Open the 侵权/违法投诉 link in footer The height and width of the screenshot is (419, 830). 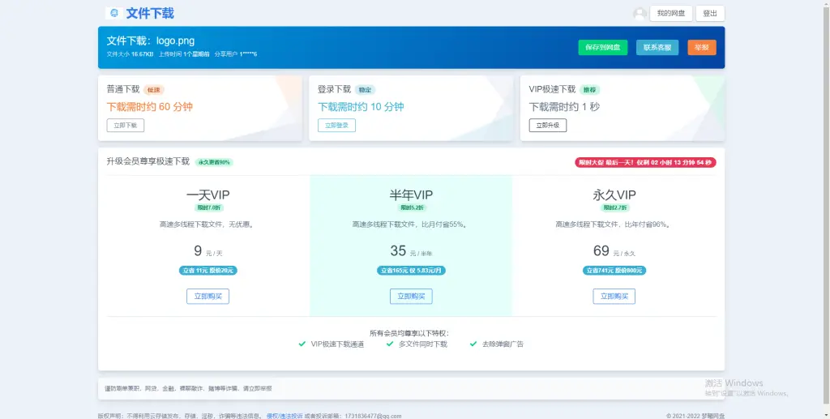pyautogui.click(x=285, y=416)
